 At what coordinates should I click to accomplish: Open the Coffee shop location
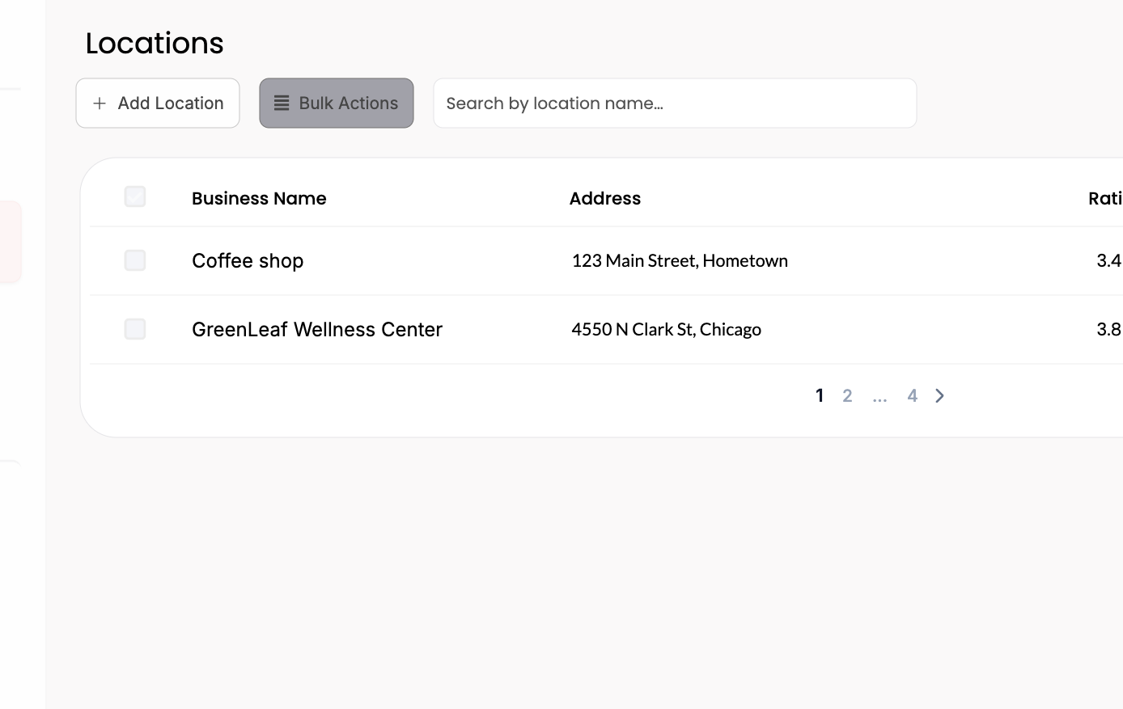click(248, 261)
